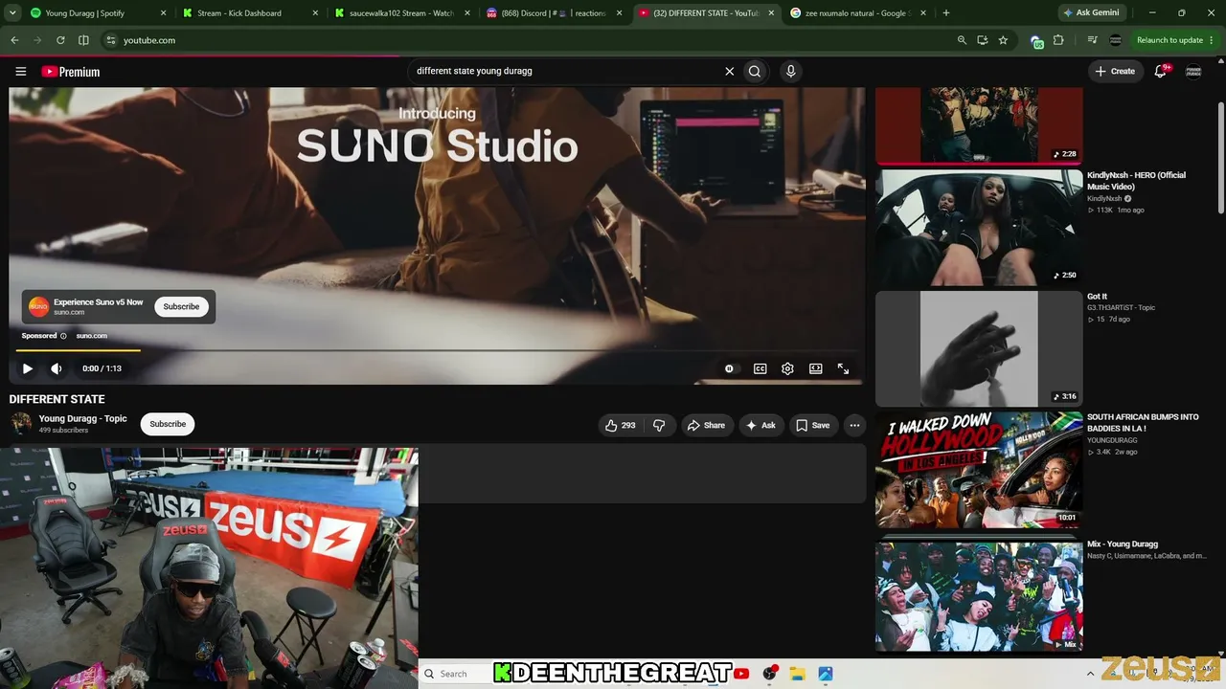Open the Photos app in taskbar

click(x=825, y=674)
